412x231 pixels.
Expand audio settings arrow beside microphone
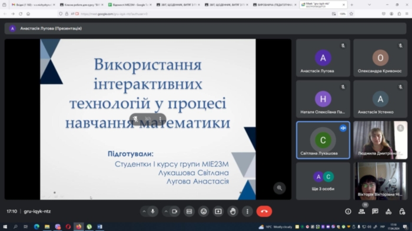[x=144, y=212]
